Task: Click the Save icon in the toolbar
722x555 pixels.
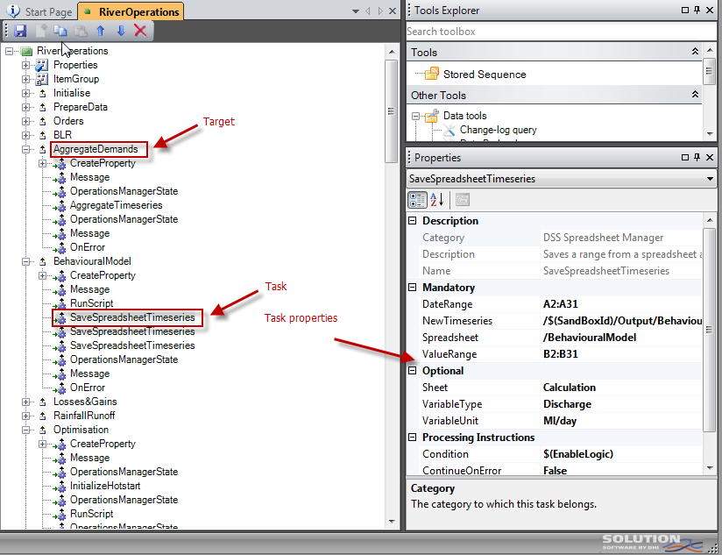Action: (20, 31)
